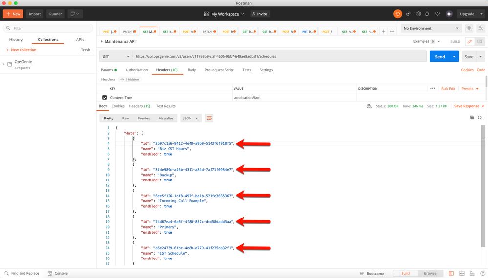The height and width of the screenshot is (278, 488).
Task: Open the user avatar icon
Action: point(449,14)
